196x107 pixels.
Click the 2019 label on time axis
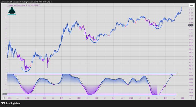(27, 98)
